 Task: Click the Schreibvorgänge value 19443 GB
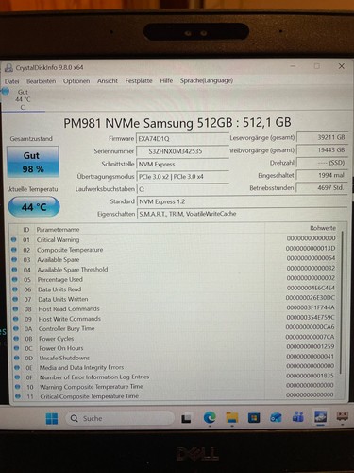coord(323,149)
